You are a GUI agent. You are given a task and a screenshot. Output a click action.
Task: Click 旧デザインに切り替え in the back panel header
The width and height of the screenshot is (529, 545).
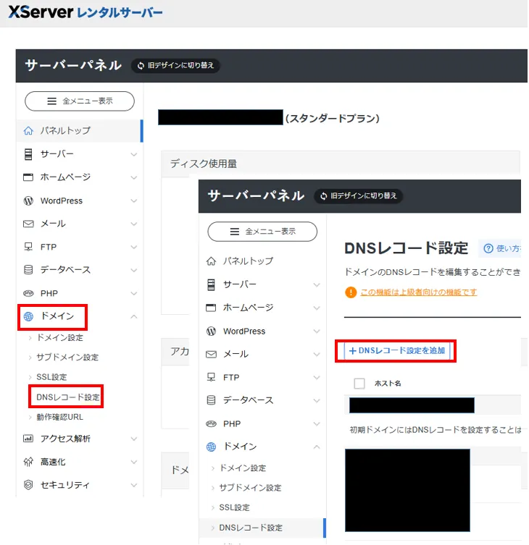point(175,65)
